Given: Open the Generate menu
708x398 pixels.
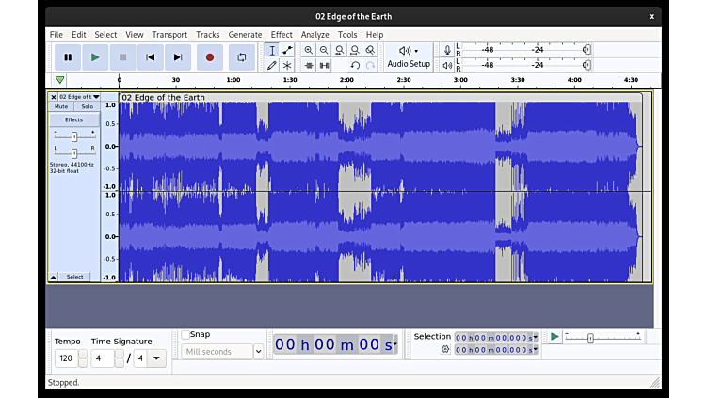Looking at the screenshot, I should (x=245, y=35).
